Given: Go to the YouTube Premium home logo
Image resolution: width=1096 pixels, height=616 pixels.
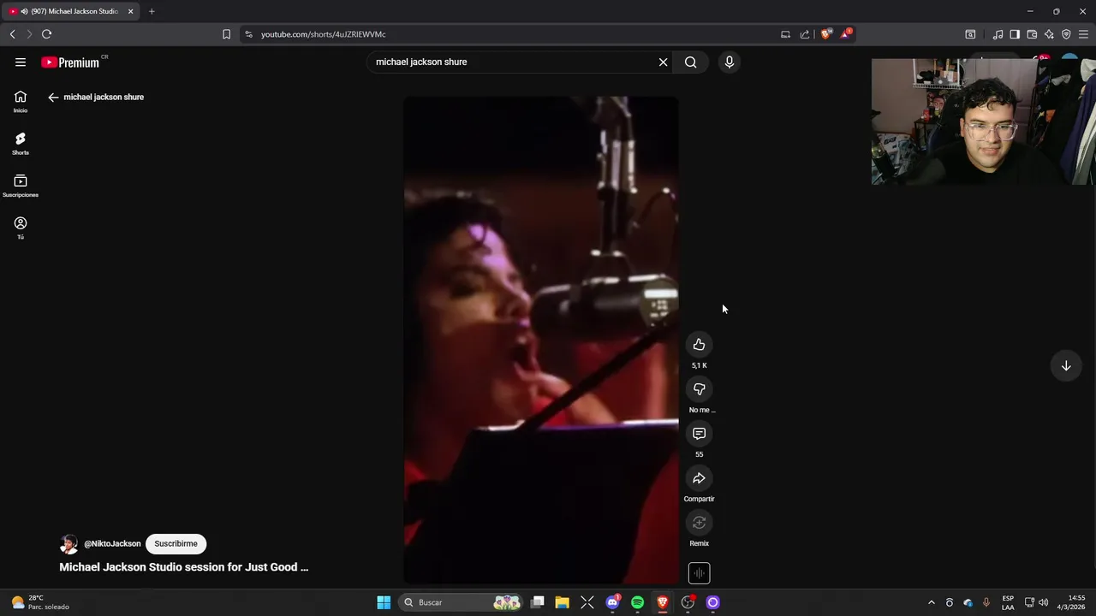Looking at the screenshot, I should pos(72,62).
